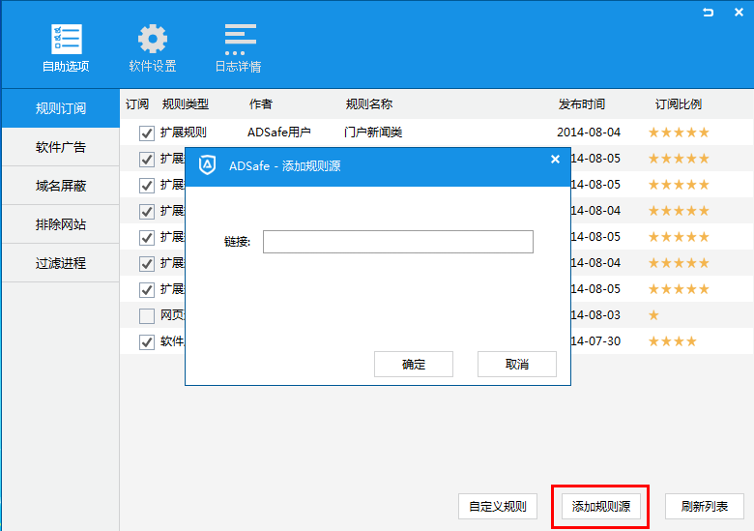Click the four-star rating in 14-07-30 row

(672, 341)
